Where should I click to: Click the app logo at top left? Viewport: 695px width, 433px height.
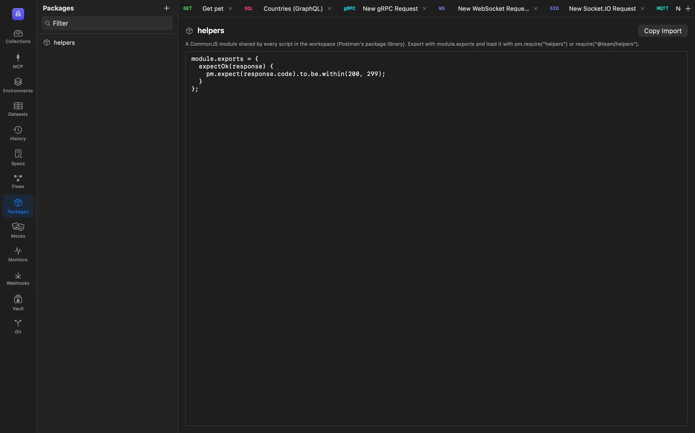18,14
